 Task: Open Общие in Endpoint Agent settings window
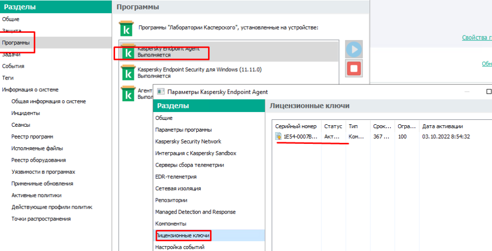point(164,118)
